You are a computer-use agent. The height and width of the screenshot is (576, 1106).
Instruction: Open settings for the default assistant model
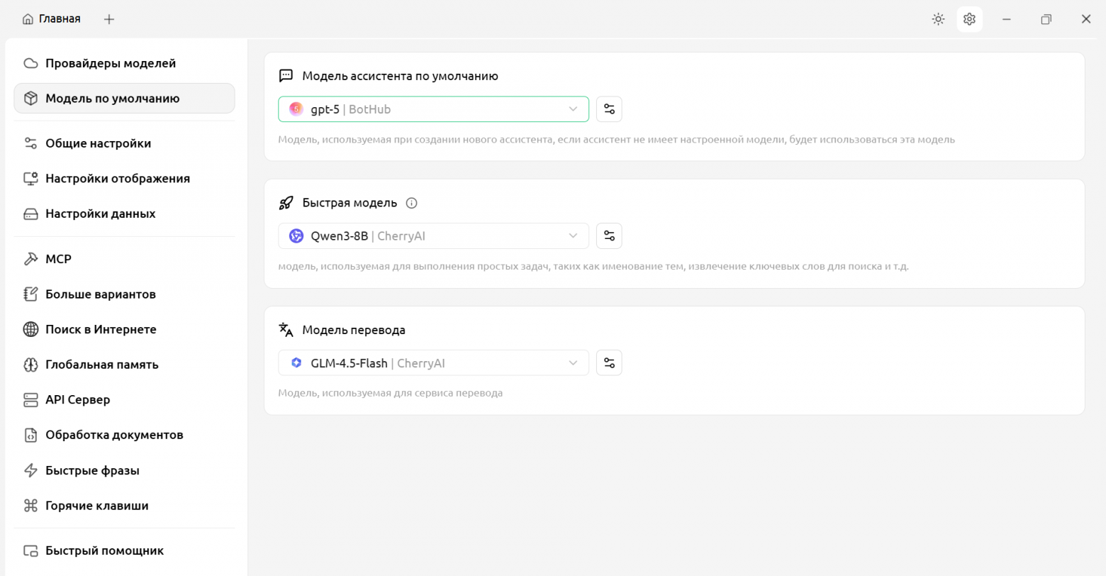[x=609, y=109]
